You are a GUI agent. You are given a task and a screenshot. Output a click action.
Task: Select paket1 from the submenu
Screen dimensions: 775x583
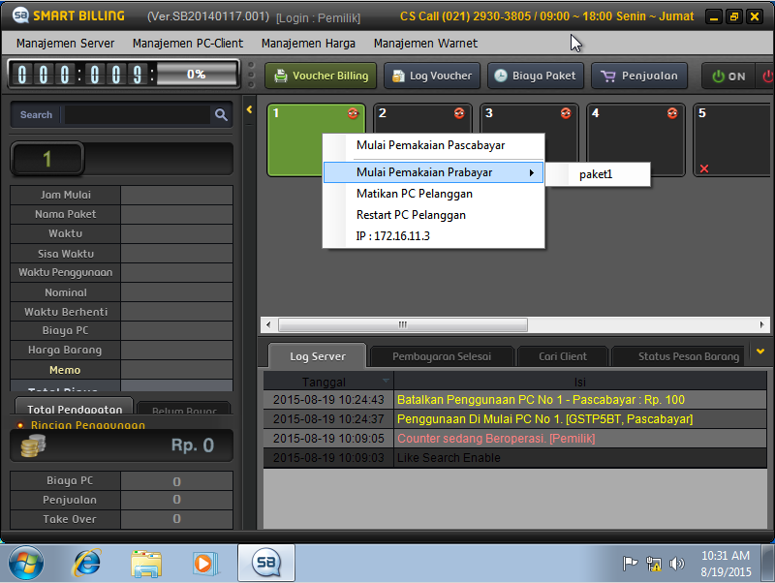[x=598, y=174]
